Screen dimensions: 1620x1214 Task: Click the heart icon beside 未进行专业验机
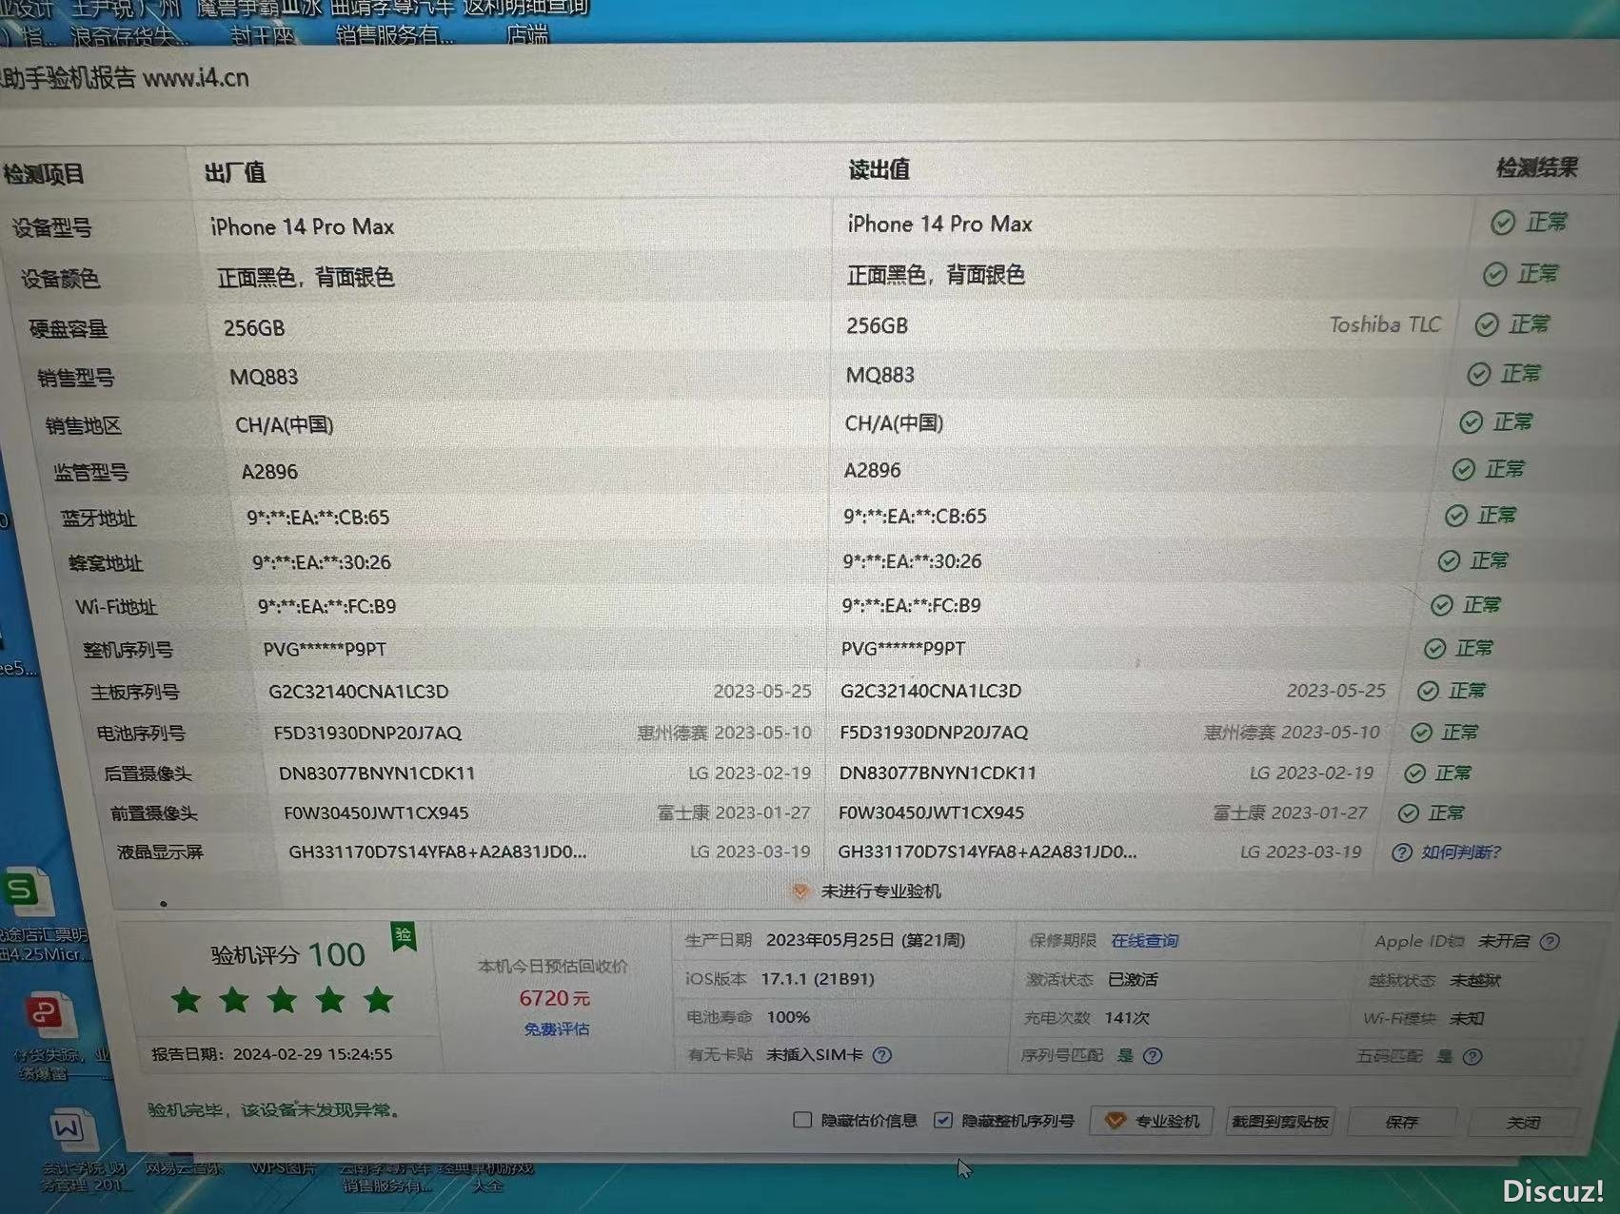coord(800,891)
